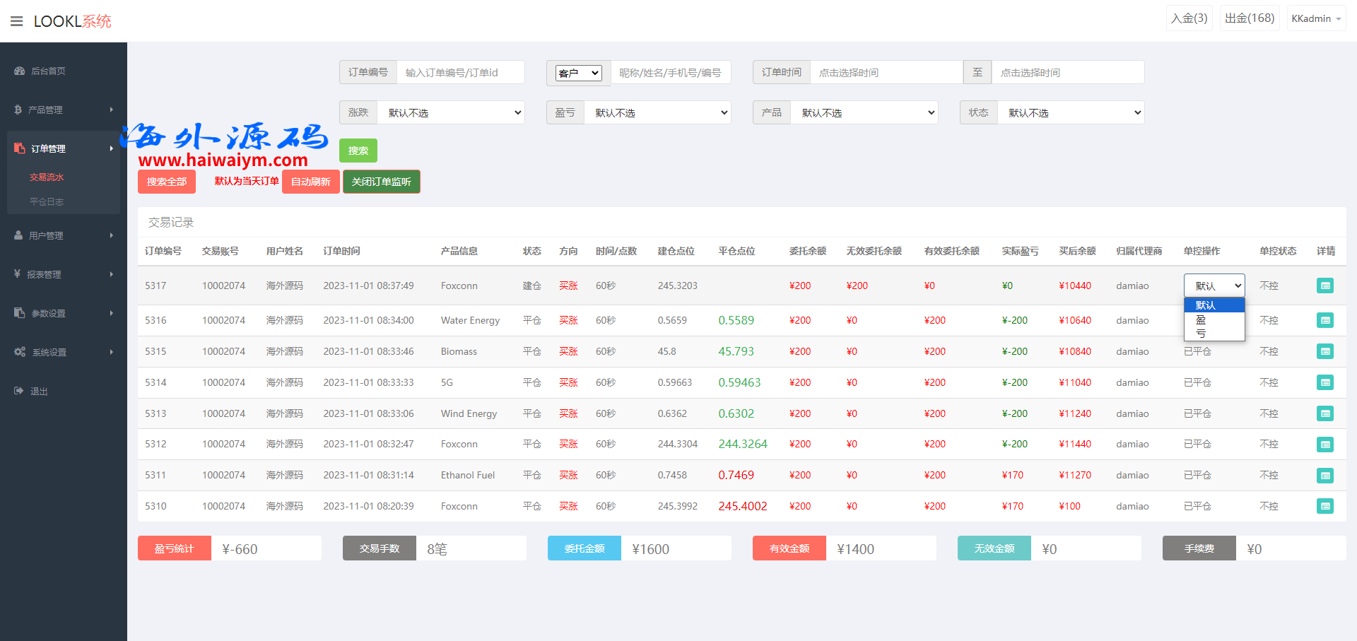
Task: Click the 系统设置 gears icon
Action: pyautogui.click(x=20, y=352)
